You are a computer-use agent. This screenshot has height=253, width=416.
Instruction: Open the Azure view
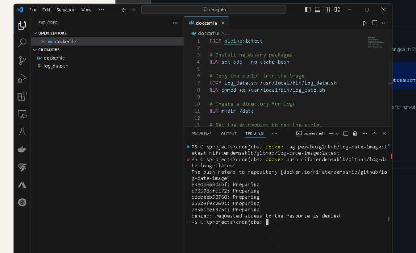coord(22,185)
